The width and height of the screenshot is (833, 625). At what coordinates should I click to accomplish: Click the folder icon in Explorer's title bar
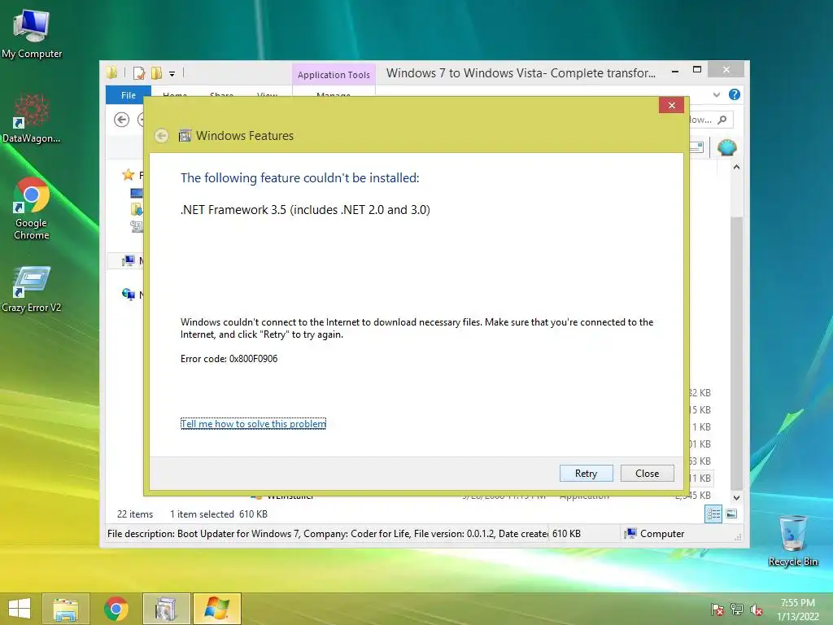click(x=112, y=72)
